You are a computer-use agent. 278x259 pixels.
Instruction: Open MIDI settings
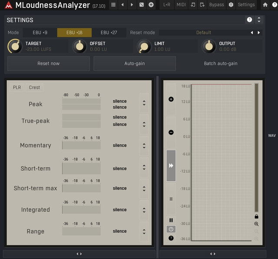[x=181, y=5]
